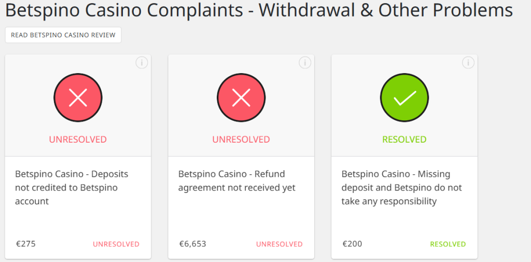Click the green checkmark resolved icon

coord(404,98)
